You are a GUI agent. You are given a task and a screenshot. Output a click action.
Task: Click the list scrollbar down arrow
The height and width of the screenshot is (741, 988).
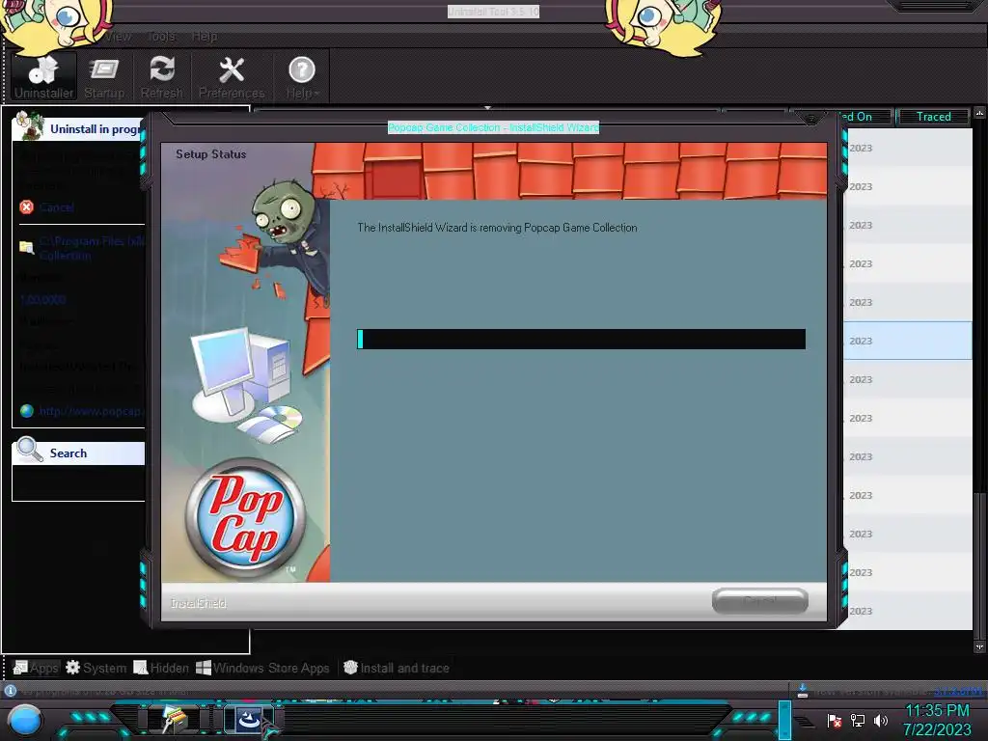pos(979,646)
